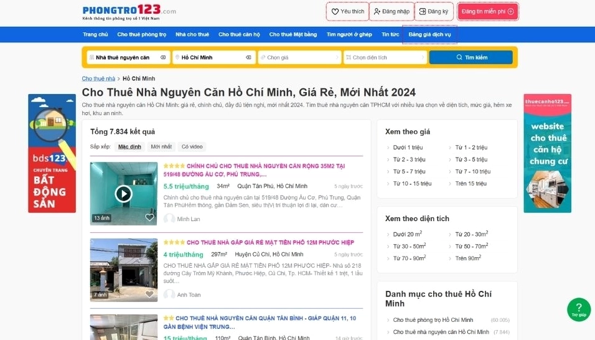Go to the Trang chủ menu item

coord(95,34)
